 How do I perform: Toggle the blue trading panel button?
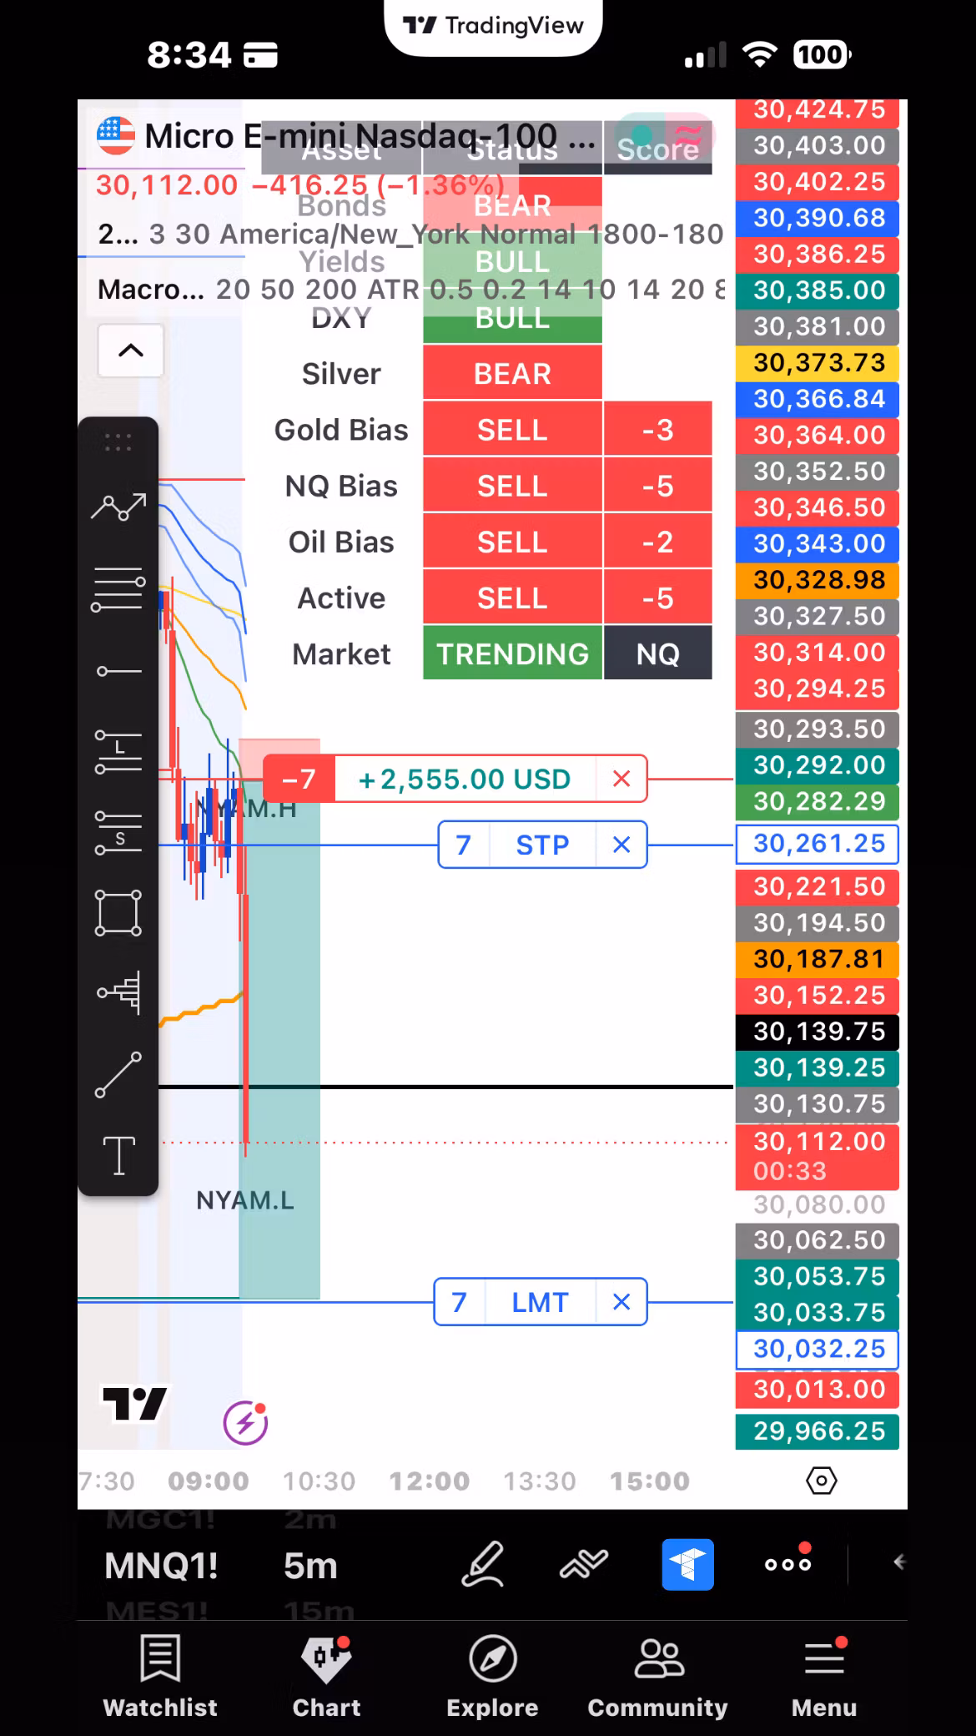click(687, 1564)
